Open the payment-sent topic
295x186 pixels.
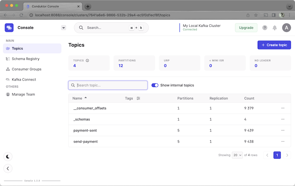pyautogui.click(x=85, y=130)
